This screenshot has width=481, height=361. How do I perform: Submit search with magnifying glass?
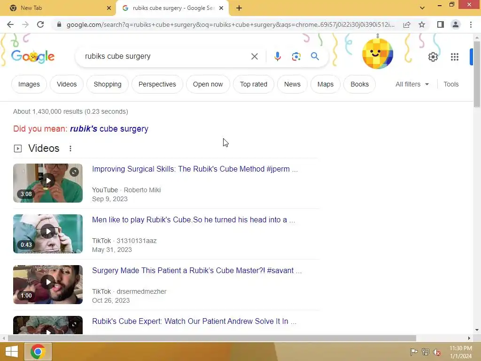pos(315,56)
